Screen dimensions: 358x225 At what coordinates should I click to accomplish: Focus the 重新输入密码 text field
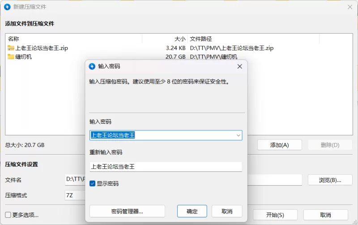point(166,167)
